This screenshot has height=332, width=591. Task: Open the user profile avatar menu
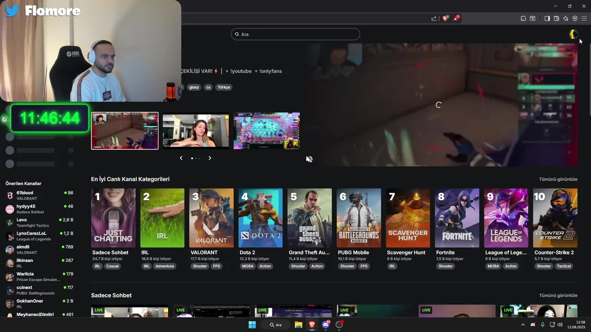[573, 34]
